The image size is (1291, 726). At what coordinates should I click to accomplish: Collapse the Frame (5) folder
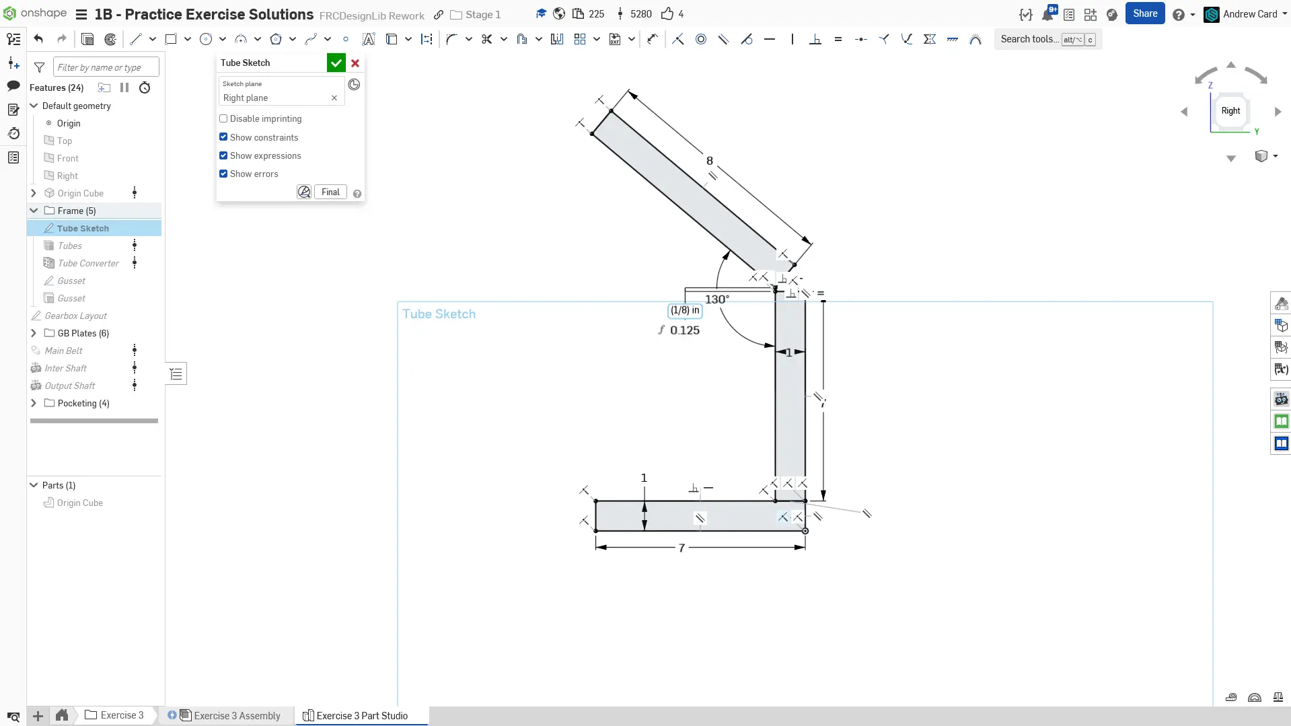pos(34,211)
